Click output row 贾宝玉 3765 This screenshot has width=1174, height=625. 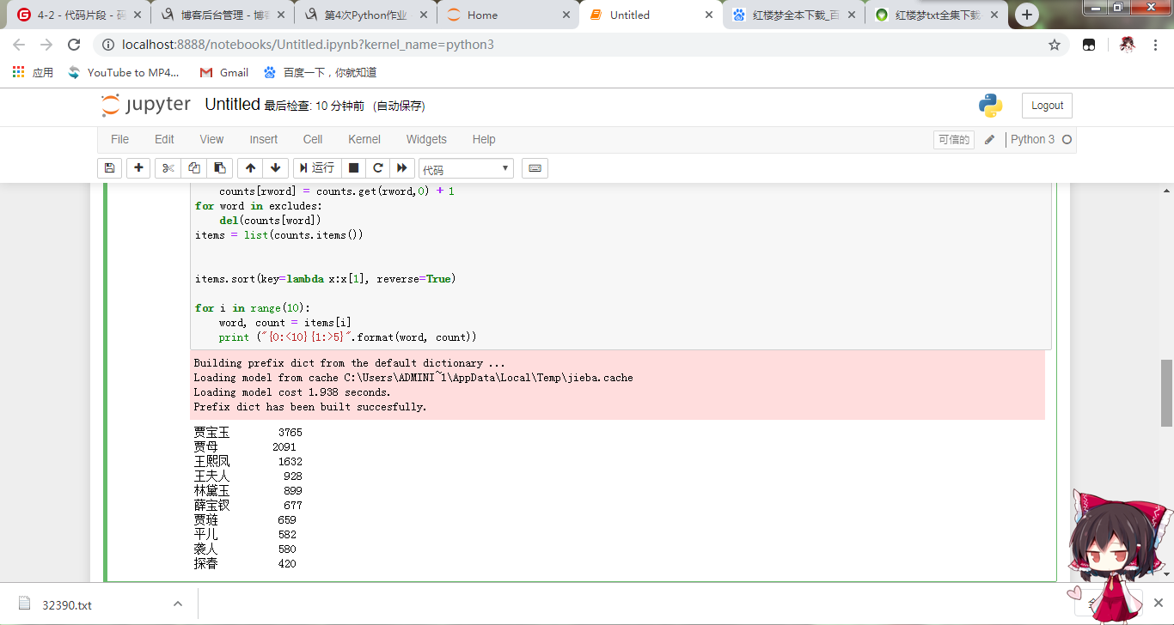[x=248, y=433]
